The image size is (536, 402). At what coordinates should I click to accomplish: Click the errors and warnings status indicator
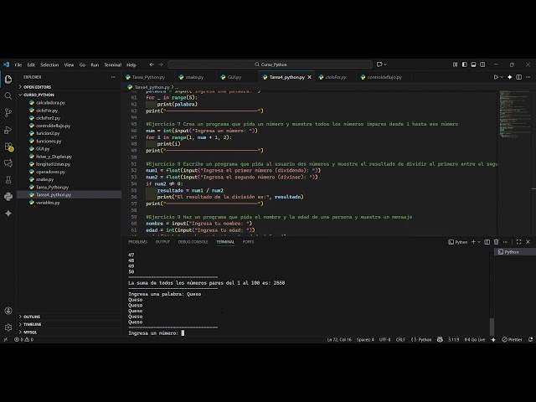tap(24, 339)
